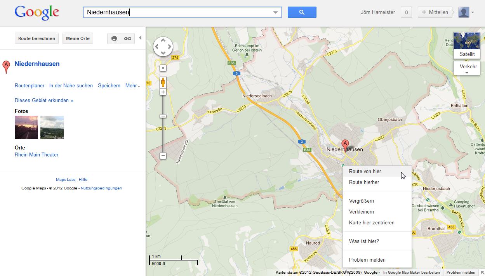The image size is (485, 276).
Task: Click the link chain icon
Action: click(x=127, y=38)
